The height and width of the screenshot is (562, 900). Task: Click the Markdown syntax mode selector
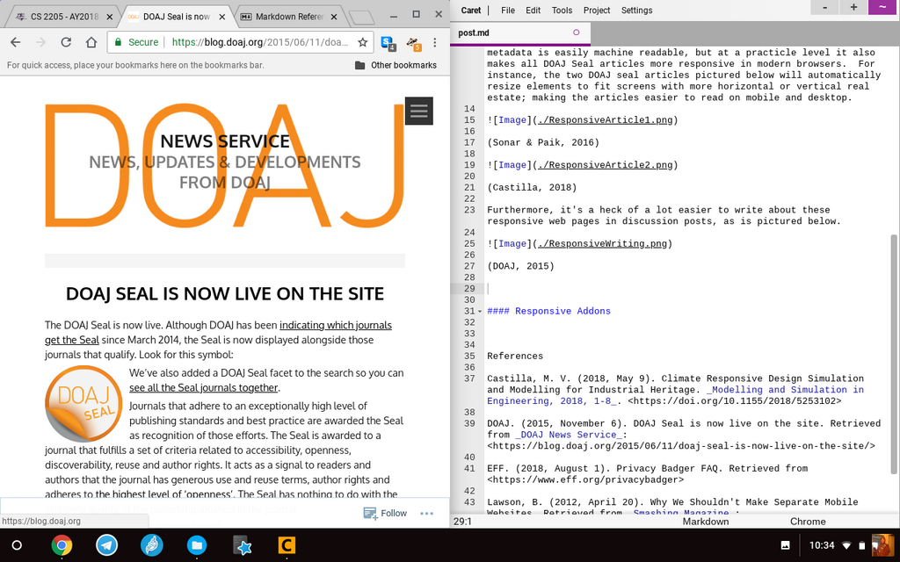tap(706, 522)
